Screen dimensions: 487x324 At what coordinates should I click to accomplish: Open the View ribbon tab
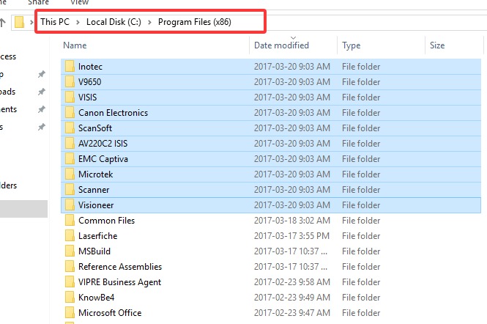click(80, 2)
